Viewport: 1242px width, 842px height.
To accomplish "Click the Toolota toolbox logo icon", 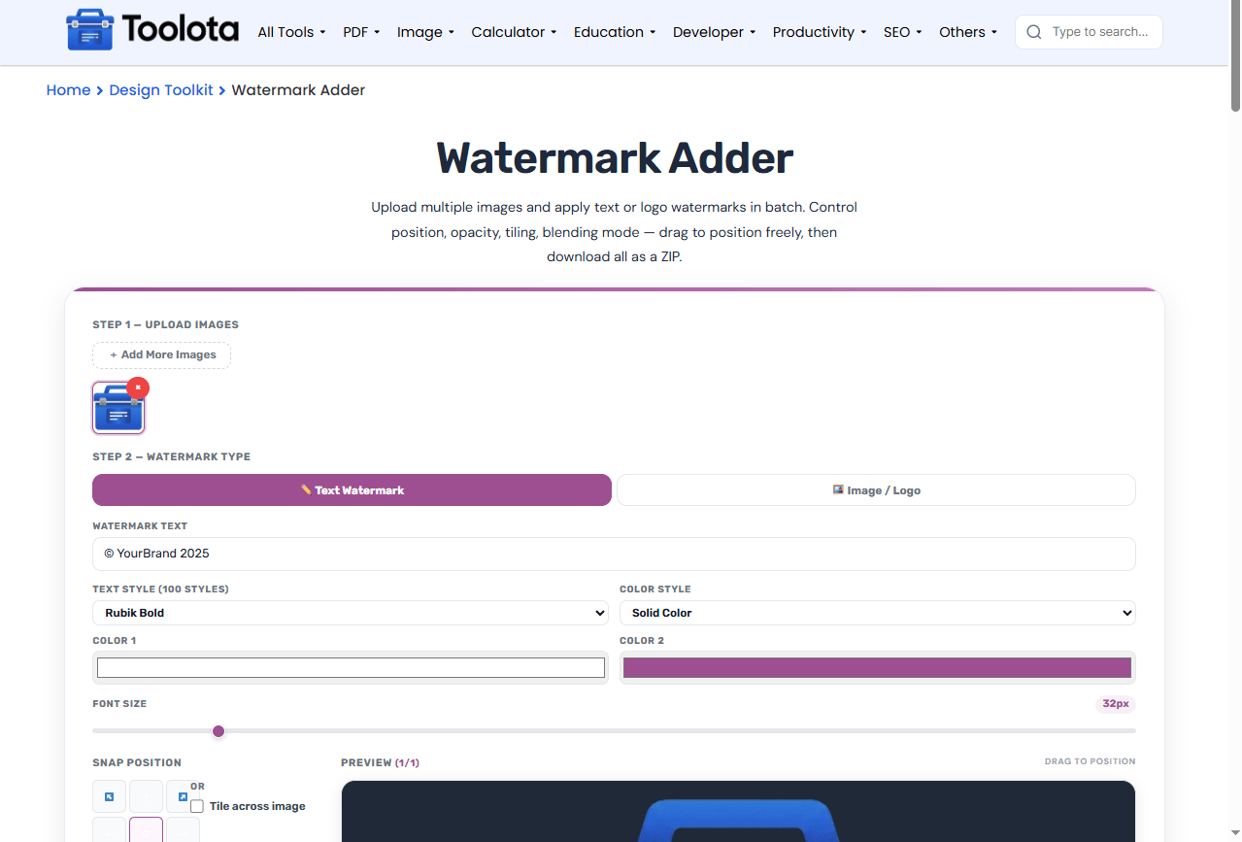I will pos(89,31).
